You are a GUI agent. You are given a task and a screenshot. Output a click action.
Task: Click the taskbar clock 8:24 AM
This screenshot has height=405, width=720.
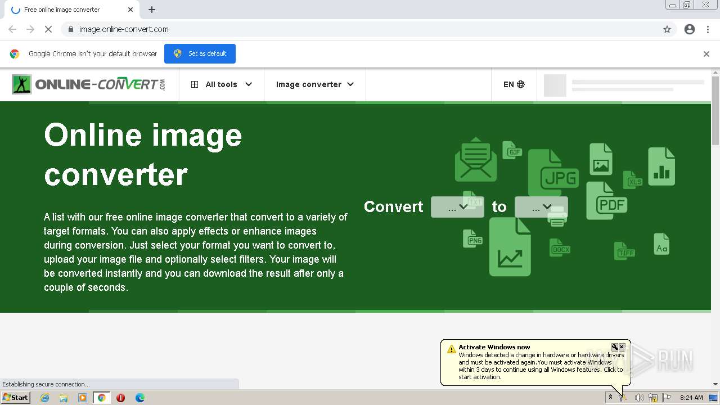click(x=691, y=398)
